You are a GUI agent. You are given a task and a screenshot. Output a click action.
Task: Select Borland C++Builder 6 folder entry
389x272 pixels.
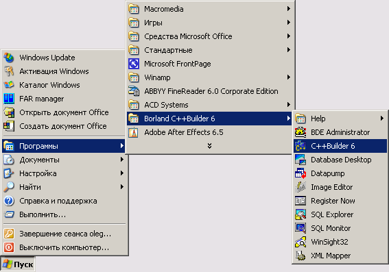coord(209,119)
